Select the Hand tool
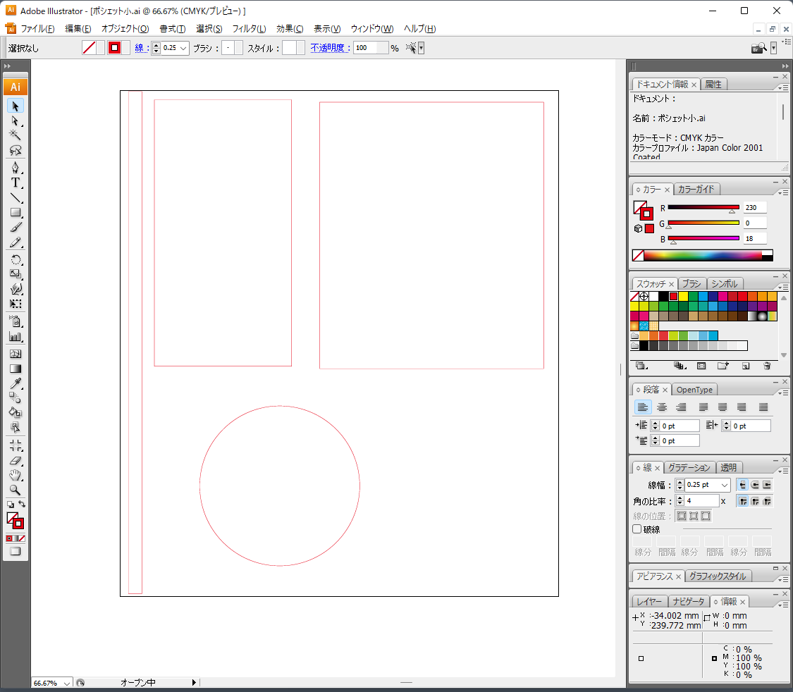 coord(16,475)
